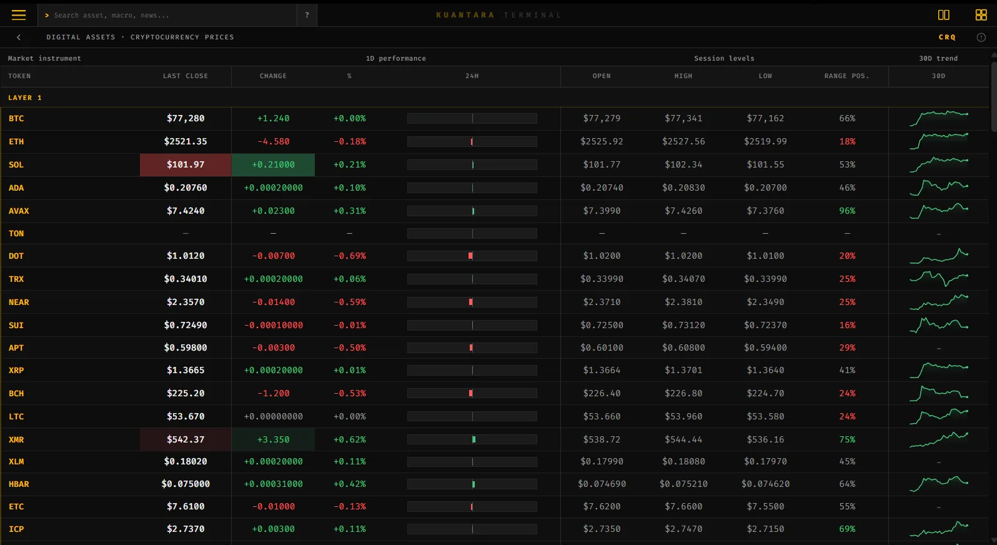Image resolution: width=997 pixels, height=545 pixels.
Task: Open the ADA token row
Action: coord(494,188)
